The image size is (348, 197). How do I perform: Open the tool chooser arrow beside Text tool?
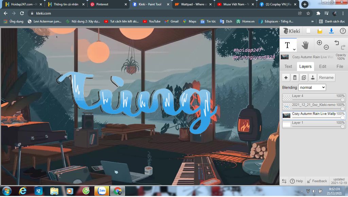(x=294, y=49)
